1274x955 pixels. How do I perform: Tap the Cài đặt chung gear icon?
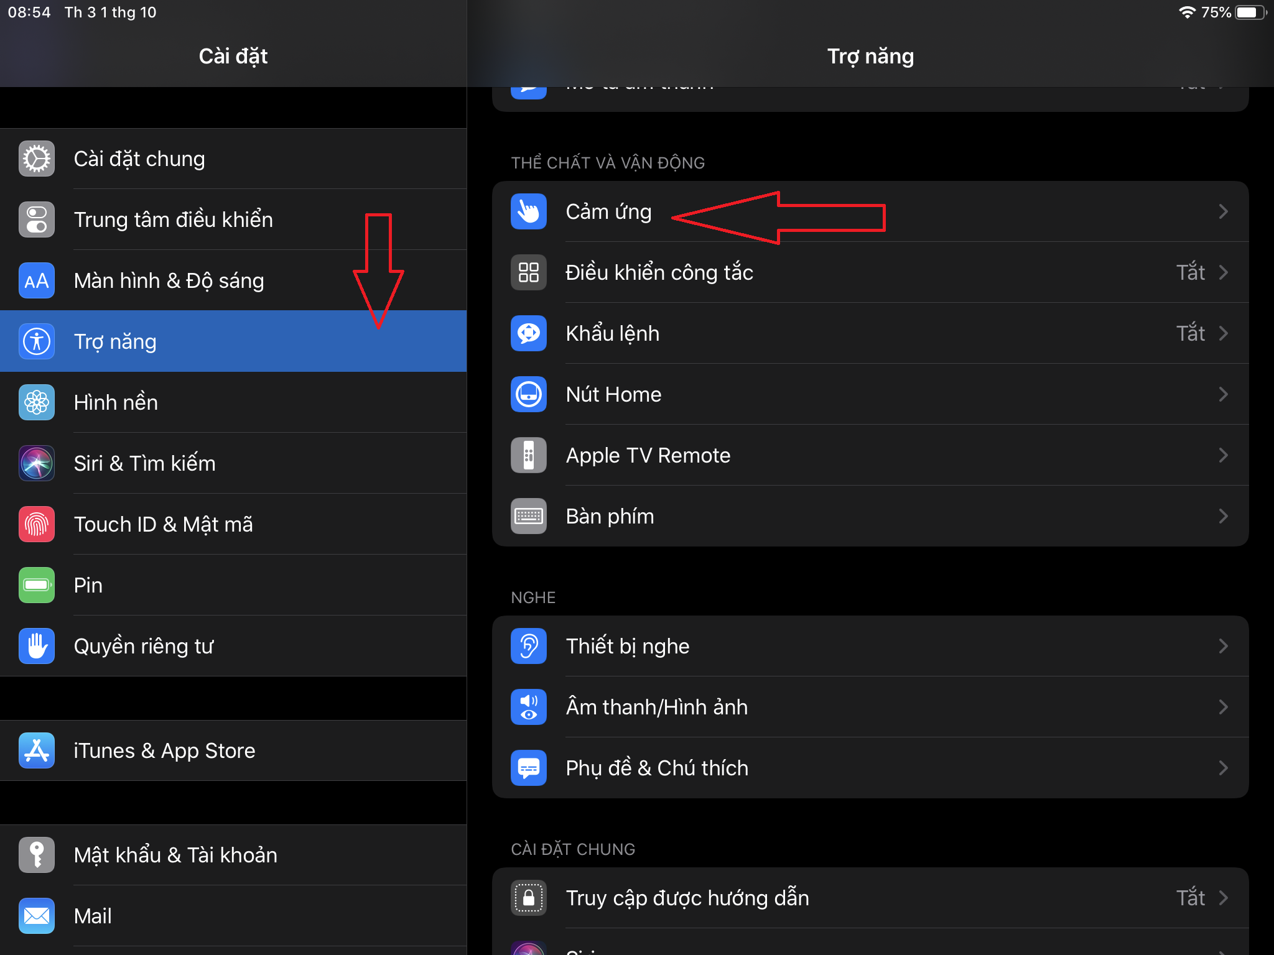pos(37,159)
